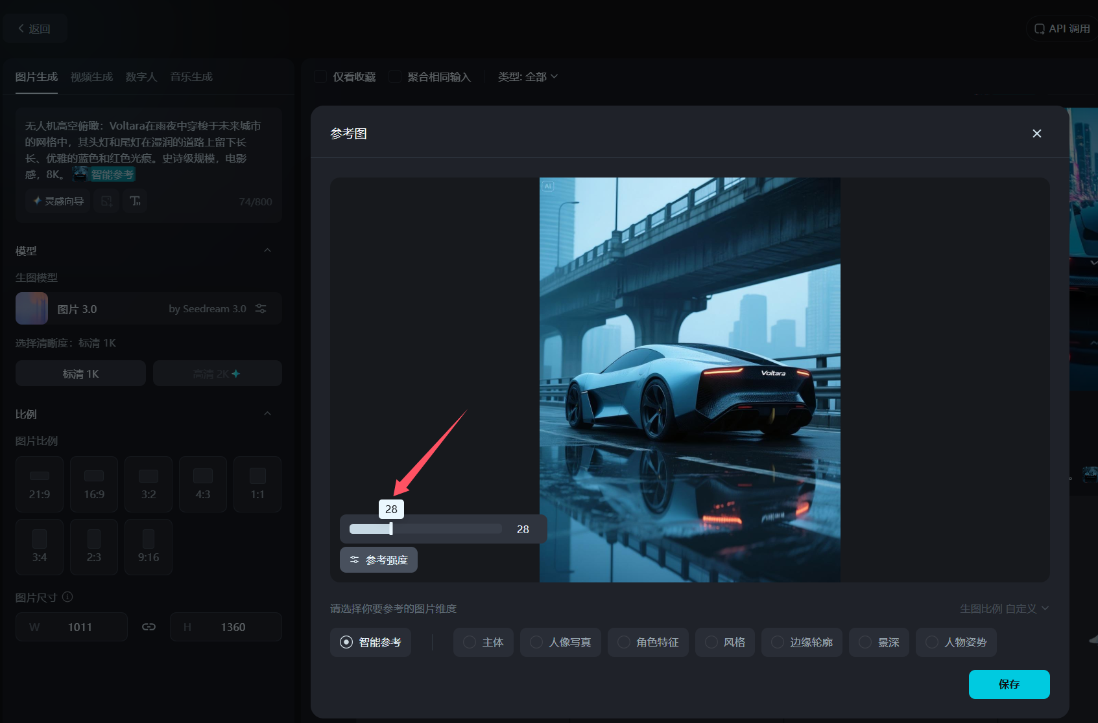Viewport: 1098px width, 723px height.
Task: Switch to the 音乐生成 tab
Action: pyautogui.click(x=191, y=76)
